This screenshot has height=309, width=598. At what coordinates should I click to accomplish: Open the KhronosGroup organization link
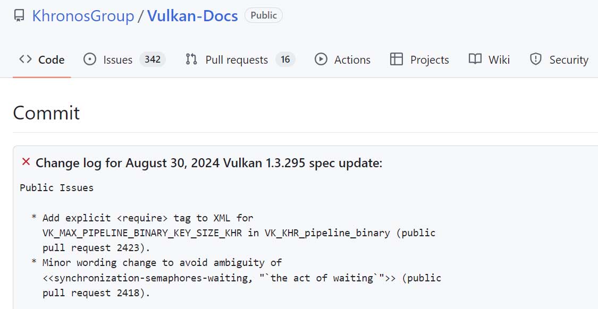click(83, 16)
